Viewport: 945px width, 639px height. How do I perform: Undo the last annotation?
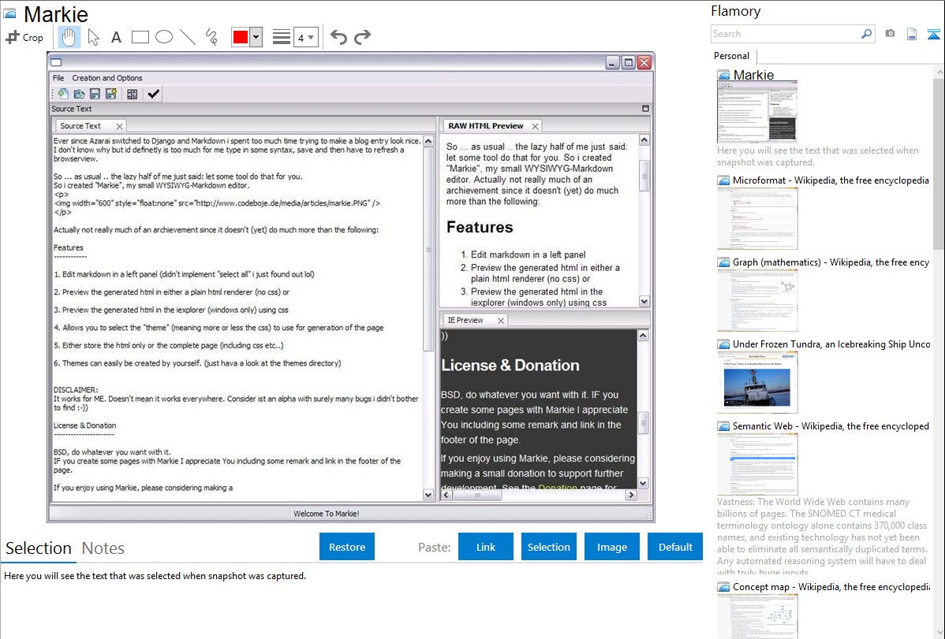[338, 37]
